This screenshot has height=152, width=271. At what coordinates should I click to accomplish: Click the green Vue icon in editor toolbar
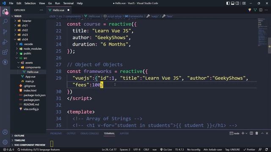(x=255, y=10)
